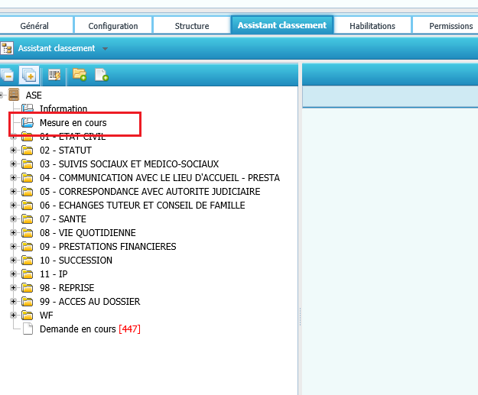Click the expand all tree icon
The height and width of the screenshot is (395, 478).
coord(29,75)
